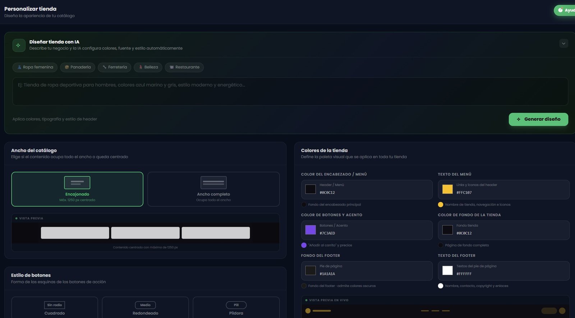Click the Vista previa en vivo label
Screen dimensions: 575x318
point(329,300)
